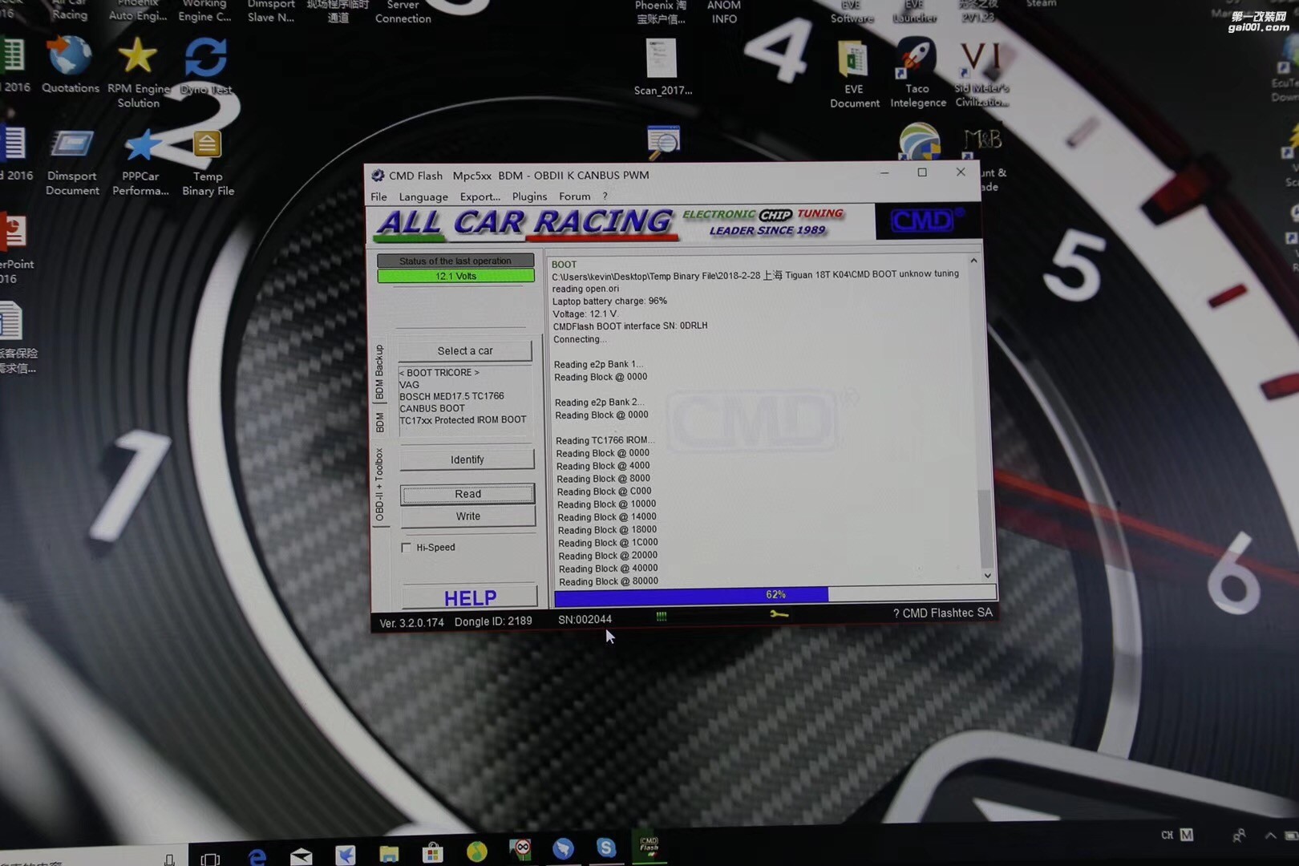
Task: Open the Language menu
Action: click(423, 196)
